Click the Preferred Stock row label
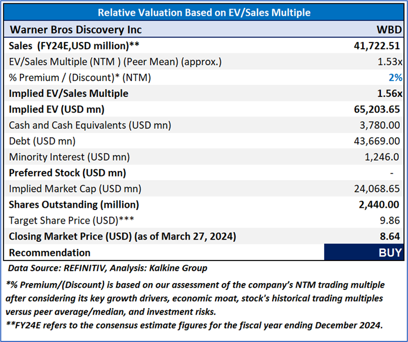 (x=67, y=173)
